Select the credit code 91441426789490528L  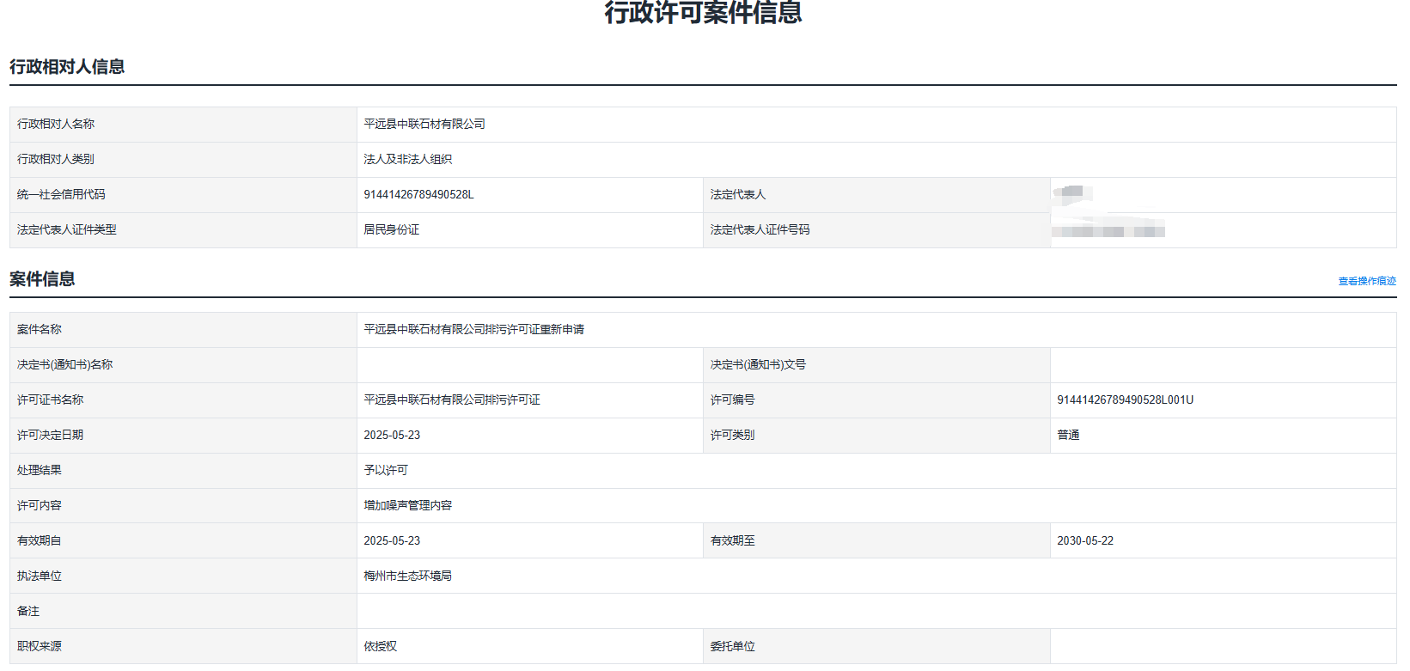coord(418,195)
